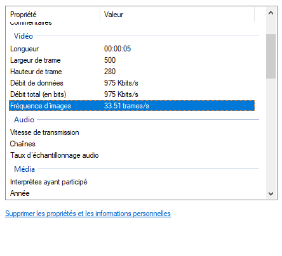Select the Débit total (en bits) row

point(131,94)
